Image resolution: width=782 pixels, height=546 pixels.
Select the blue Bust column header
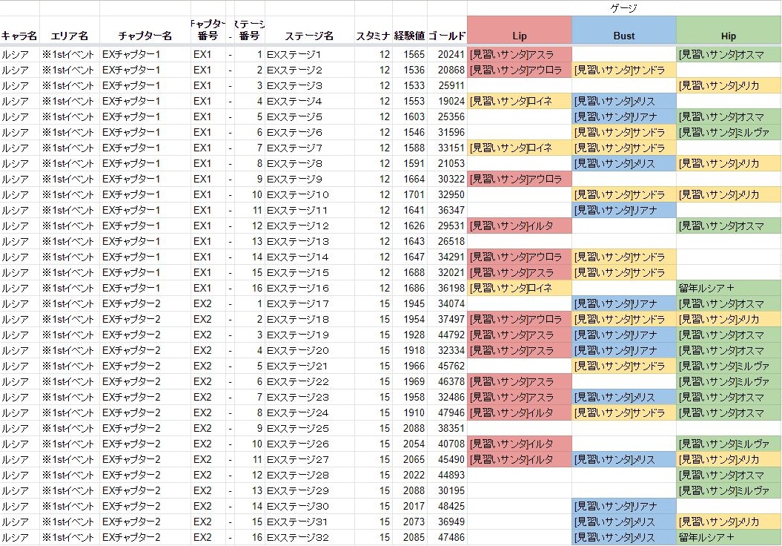(623, 36)
